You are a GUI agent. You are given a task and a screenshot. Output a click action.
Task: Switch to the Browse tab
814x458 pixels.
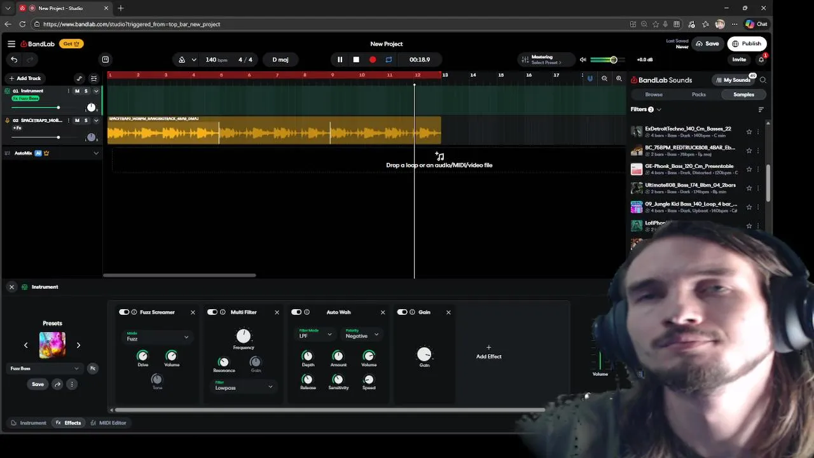pyautogui.click(x=654, y=95)
